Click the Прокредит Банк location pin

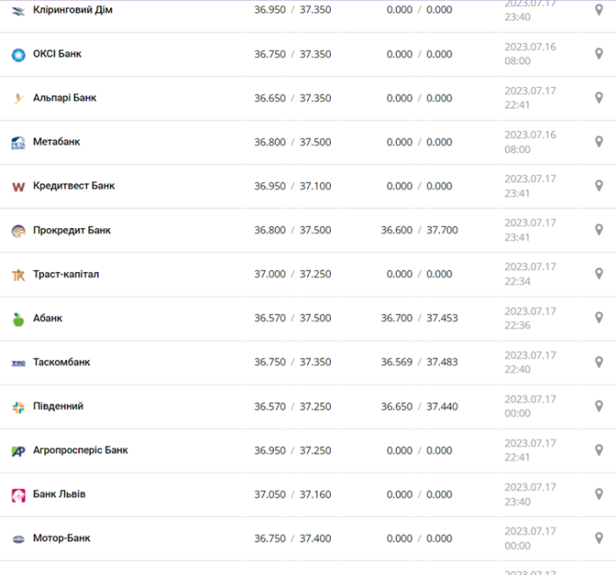(598, 230)
